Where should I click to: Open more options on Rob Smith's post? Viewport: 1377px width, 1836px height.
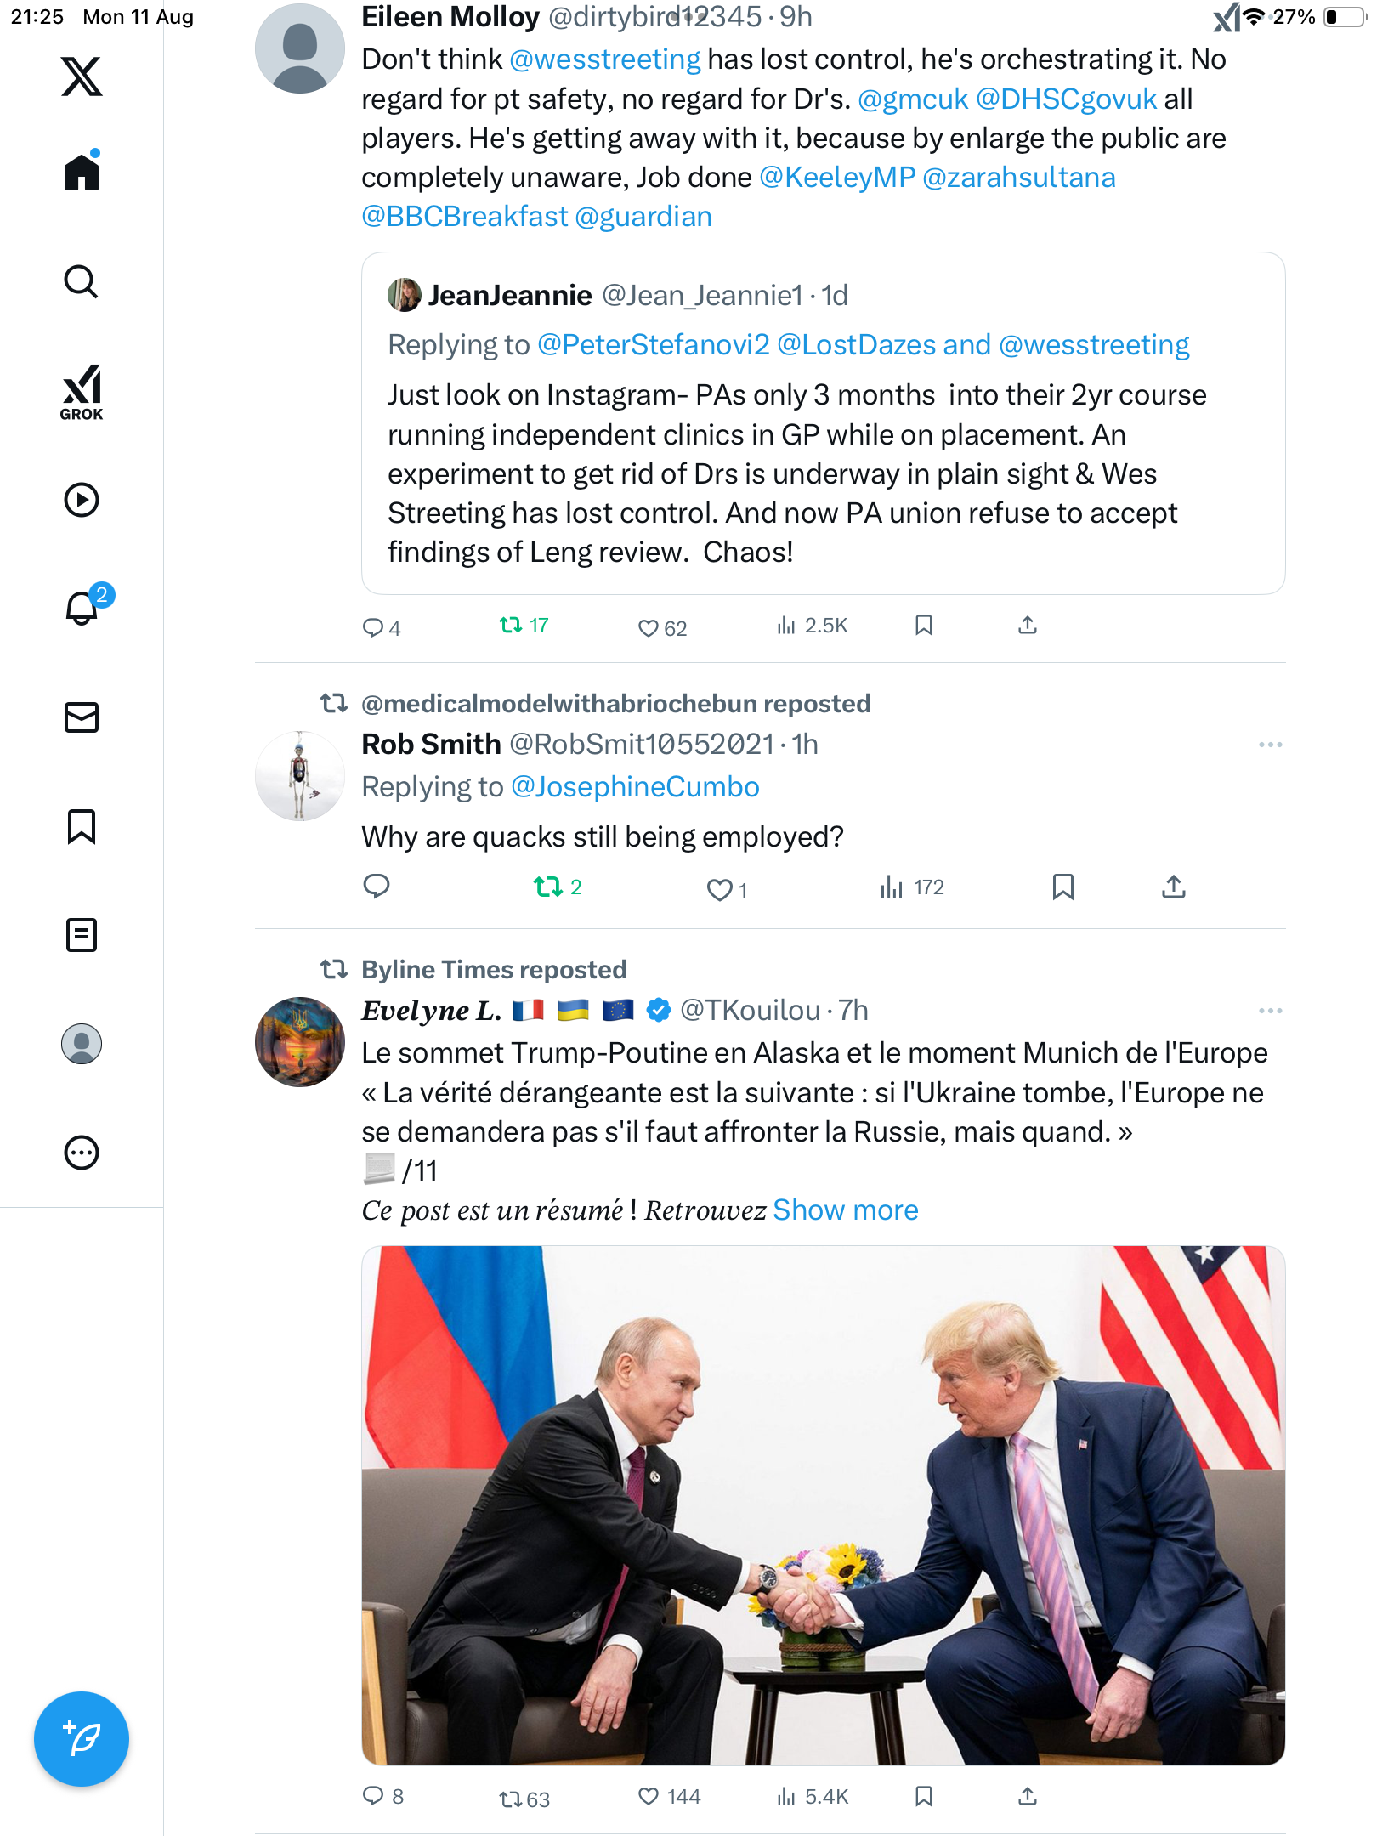[x=1270, y=745]
